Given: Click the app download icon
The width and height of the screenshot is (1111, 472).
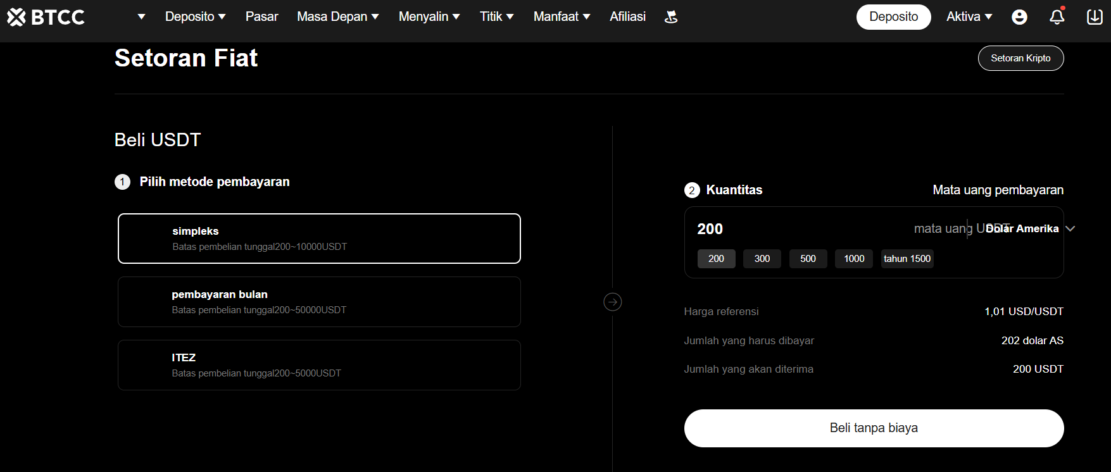Looking at the screenshot, I should [x=1095, y=17].
